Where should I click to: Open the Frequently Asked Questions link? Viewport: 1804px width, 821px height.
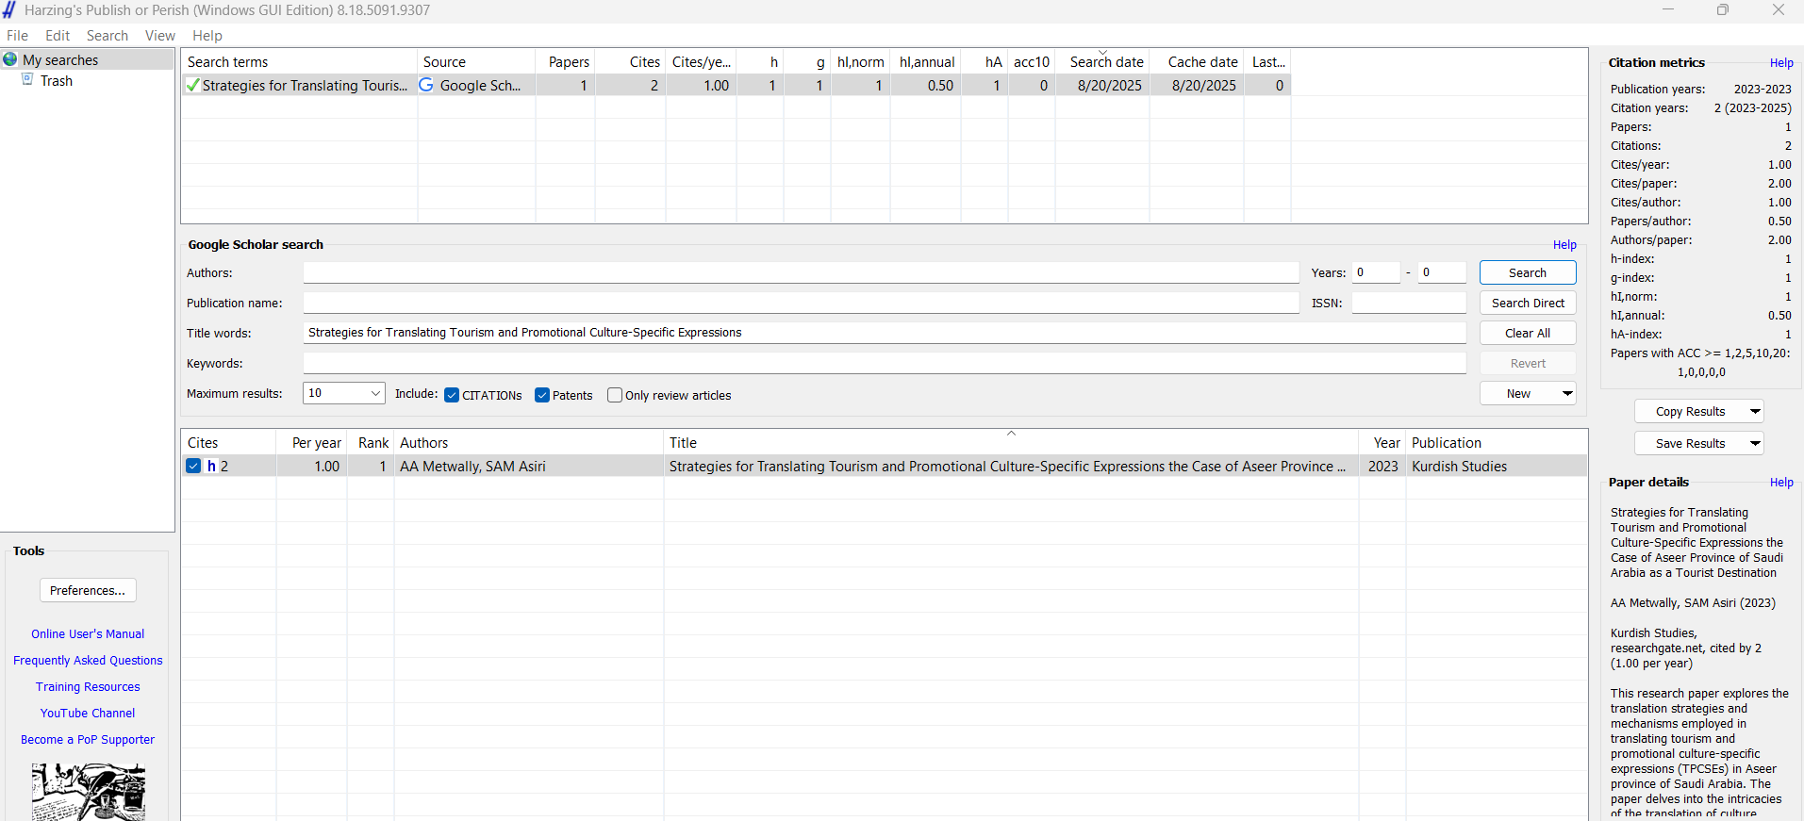coord(88,661)
